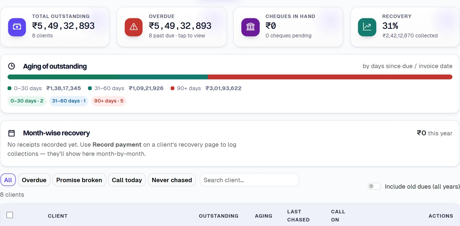Open the Overdue card to view past dues
Screen dimensions: 460x226
172,27
